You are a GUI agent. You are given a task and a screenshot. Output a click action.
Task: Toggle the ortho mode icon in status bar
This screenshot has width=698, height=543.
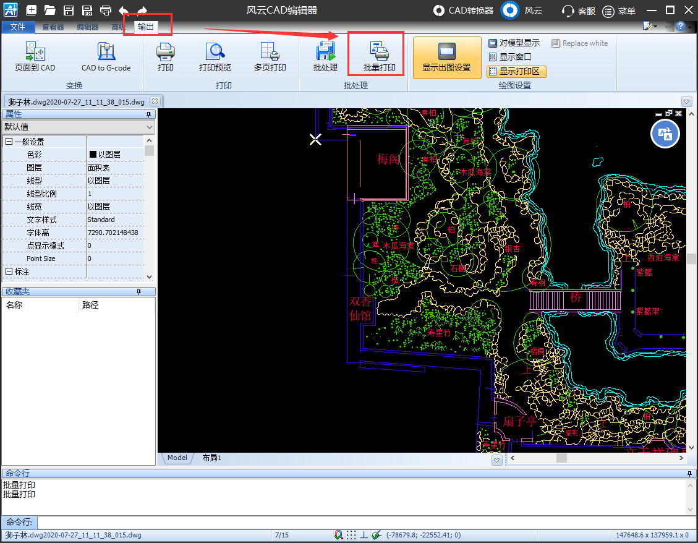click(x=364, y=535)
